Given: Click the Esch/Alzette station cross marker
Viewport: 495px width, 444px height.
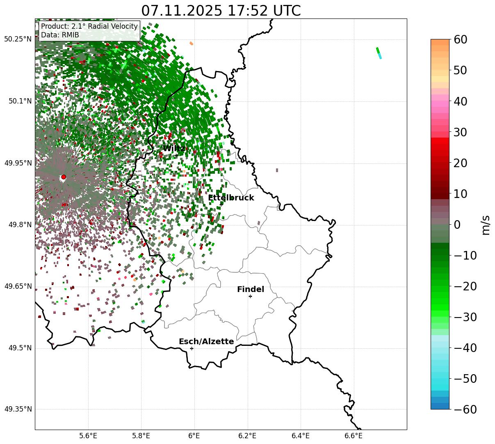Looking at the screenshot, I should (x=192, y=348).
